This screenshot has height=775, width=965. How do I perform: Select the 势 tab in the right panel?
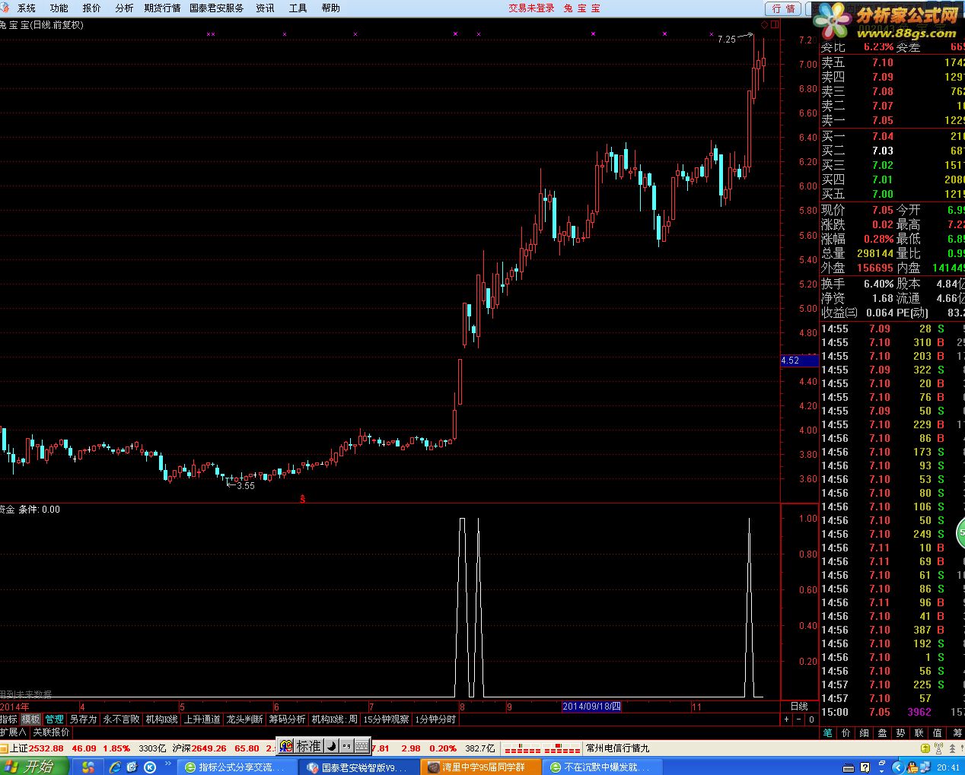pos(900,732)
